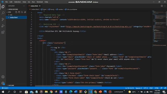Open the File menu

point(6,2)
